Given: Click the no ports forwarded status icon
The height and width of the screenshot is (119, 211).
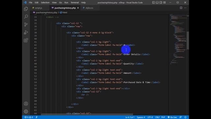Looking at the screenshot, I should click(37, 117).
